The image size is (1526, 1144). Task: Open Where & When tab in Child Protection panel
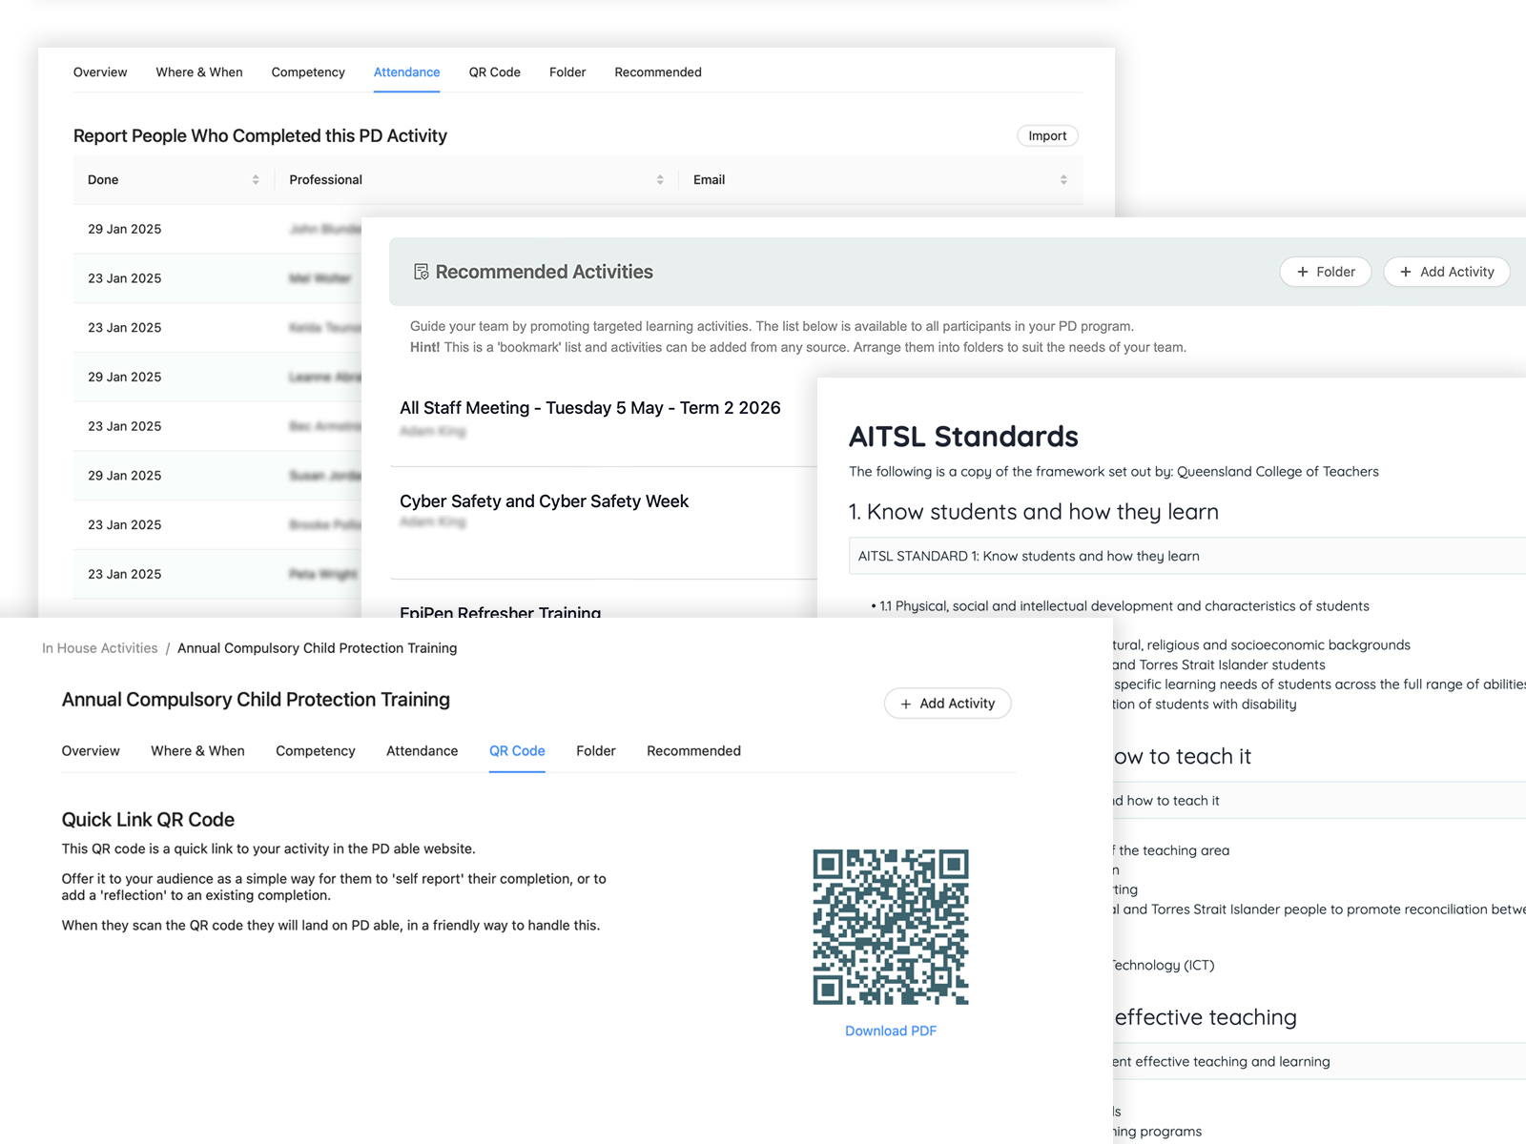point(197,751)
